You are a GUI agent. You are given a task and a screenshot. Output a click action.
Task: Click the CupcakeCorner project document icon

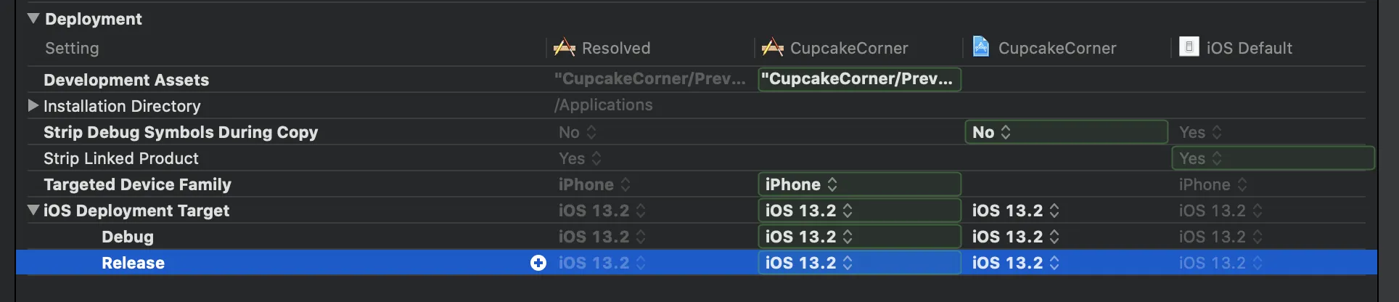[x=980, y=47]
